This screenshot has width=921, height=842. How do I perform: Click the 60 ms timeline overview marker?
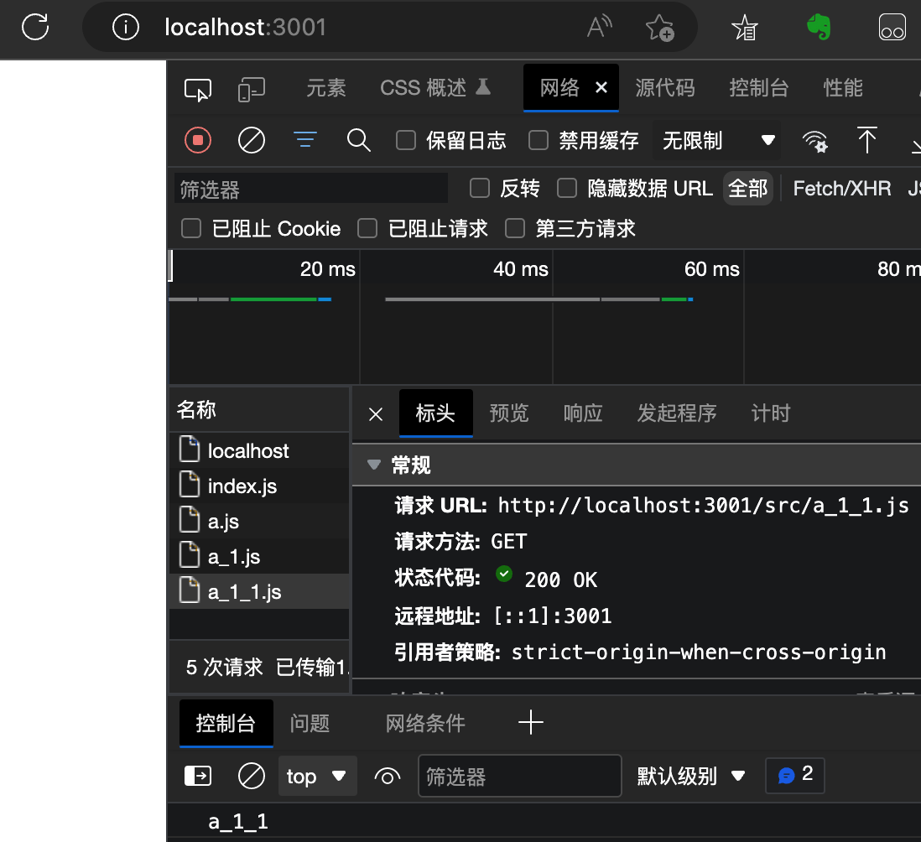point(712,269)
